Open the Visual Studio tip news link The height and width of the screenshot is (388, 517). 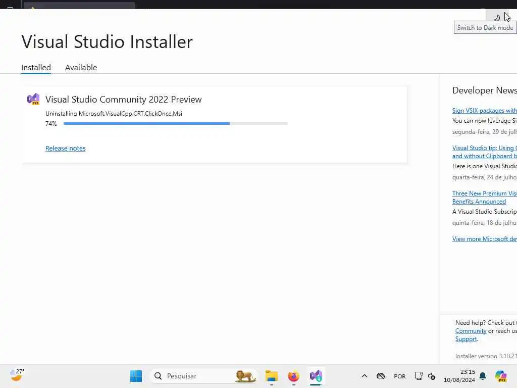[484, 152]
